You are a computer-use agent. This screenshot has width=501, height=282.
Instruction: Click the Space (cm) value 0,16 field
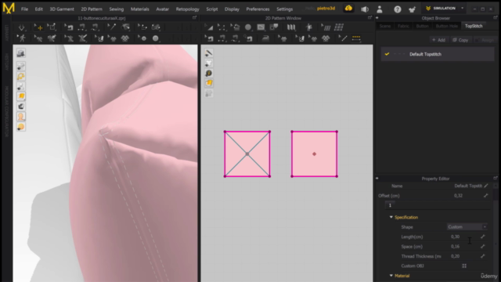click(455, 247)
